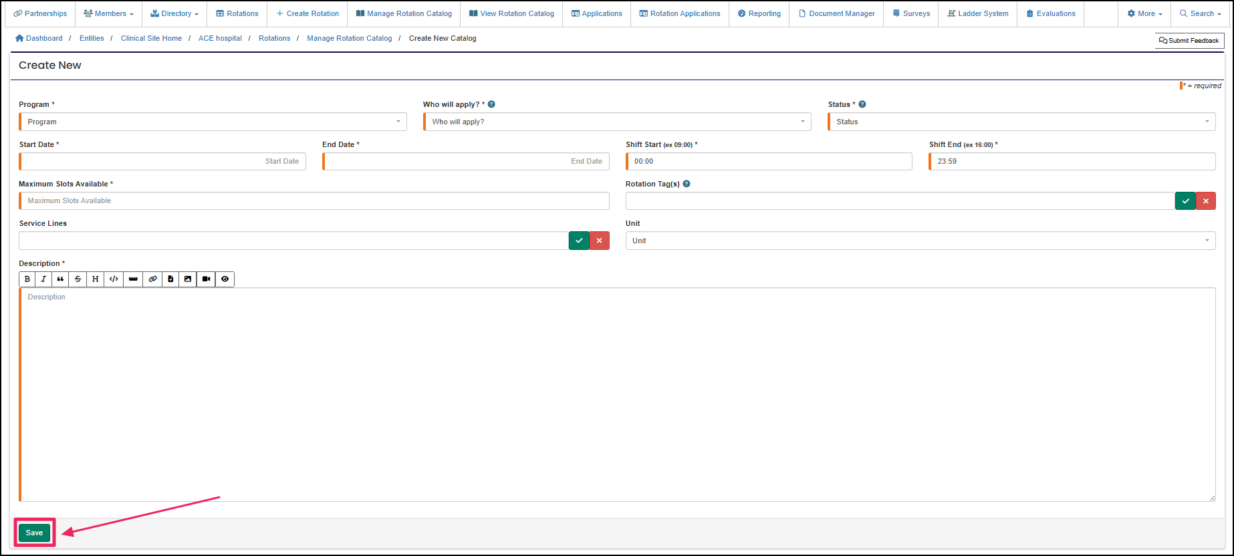Toggle bold formatting in Description editor
The image size is (1234, 556).
pos(27,279)
